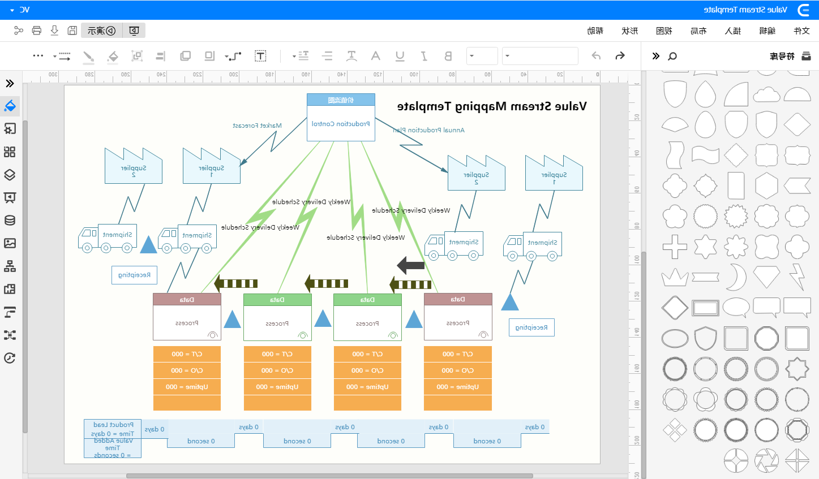The height and width of the screenshot is (479, 819).
Task: Click the EdrawMax logo icon
Action: tap(804, 10)
